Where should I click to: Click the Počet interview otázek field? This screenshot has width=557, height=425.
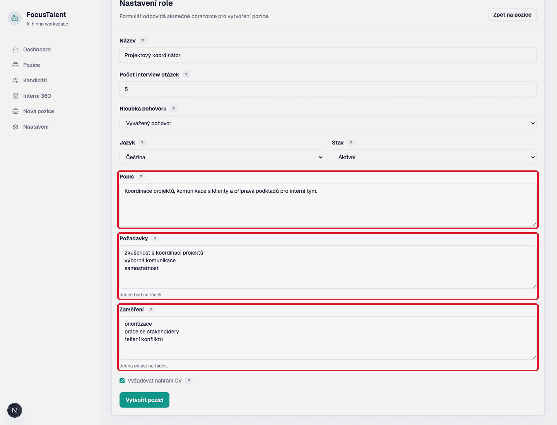tap(328, 89)
